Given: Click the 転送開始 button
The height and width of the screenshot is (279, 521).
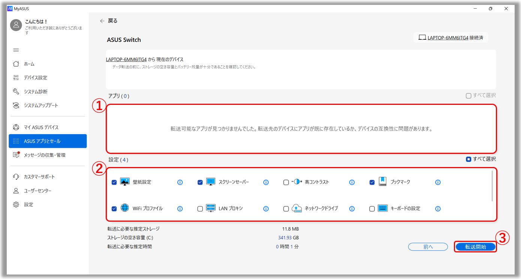Looking at the screenshot, I should [476, 247].
